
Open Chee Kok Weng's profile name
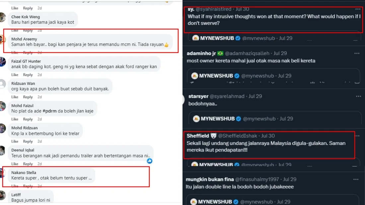coord(26,17)
